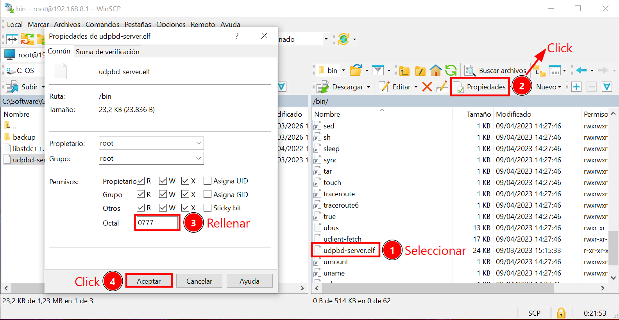Screen dimensions: 619x320
Task: Open the Opciones menu
Action: [x=171, y=24]
